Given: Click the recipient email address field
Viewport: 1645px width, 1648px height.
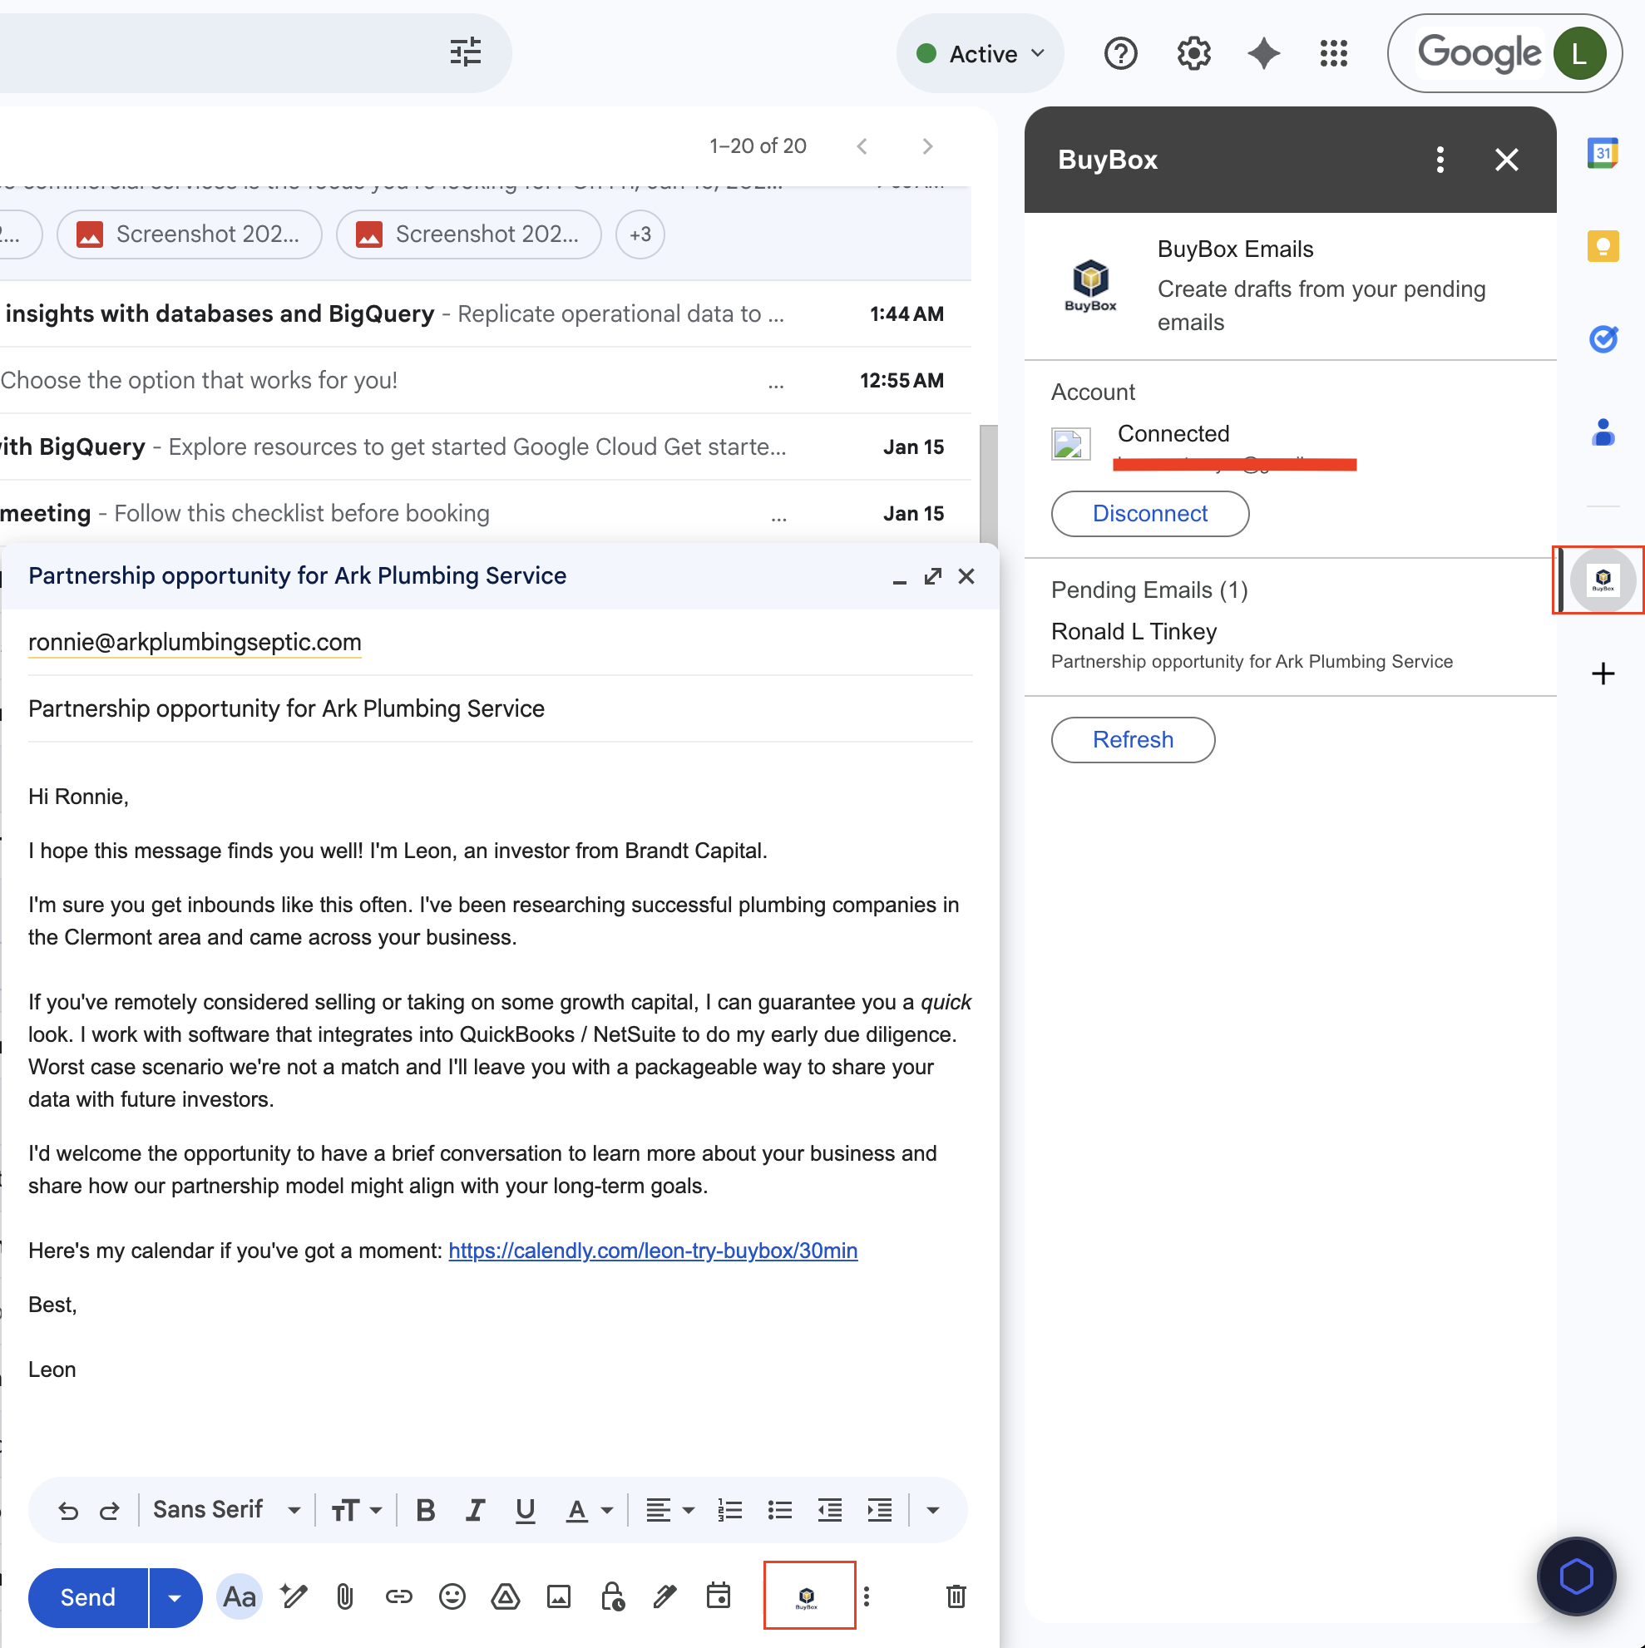Looking at the screenshot, I should coord(195,642).
